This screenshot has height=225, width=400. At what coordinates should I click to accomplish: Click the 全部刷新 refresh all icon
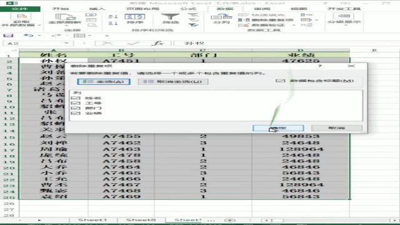pos(66,17)
